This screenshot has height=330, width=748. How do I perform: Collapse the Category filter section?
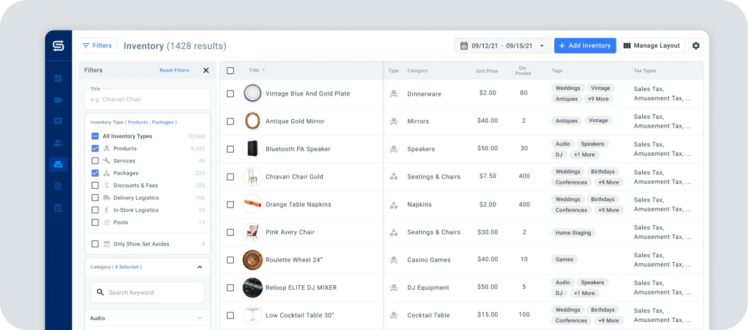tap(199, 267)
